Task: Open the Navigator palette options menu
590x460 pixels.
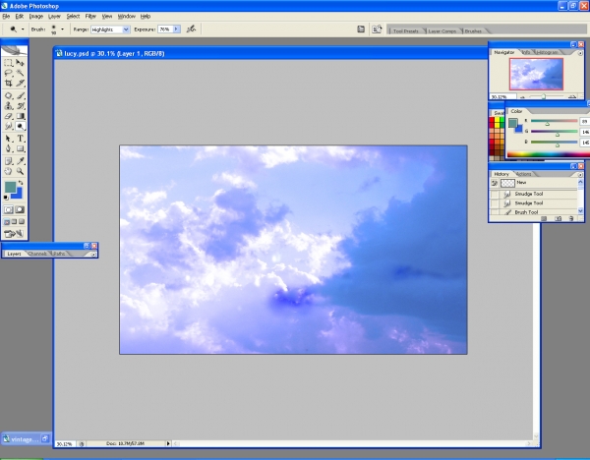Action: click(580, 53)
